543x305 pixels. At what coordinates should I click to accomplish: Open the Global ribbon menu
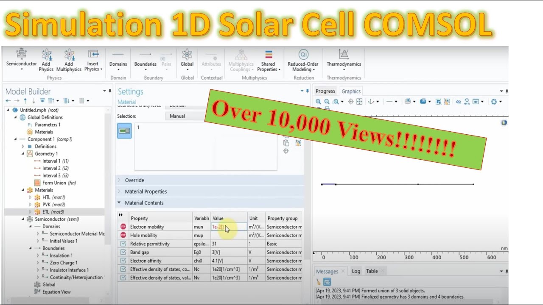pos(187,60)
